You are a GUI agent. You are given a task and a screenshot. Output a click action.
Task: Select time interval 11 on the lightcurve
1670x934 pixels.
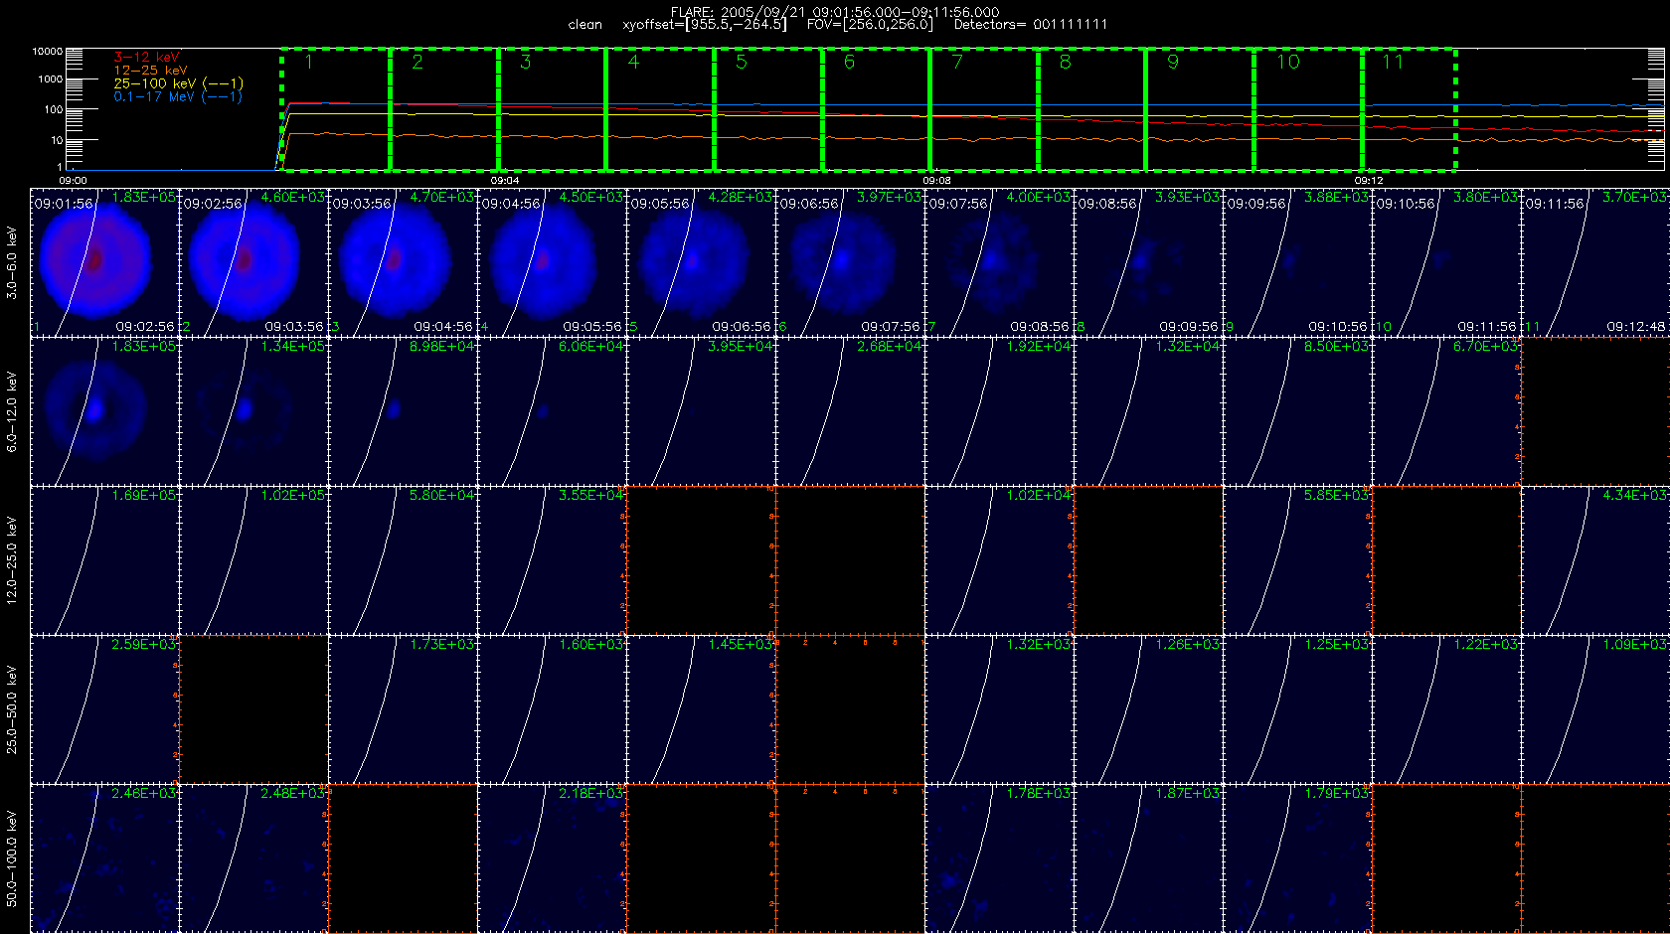tap(1410, 109)
